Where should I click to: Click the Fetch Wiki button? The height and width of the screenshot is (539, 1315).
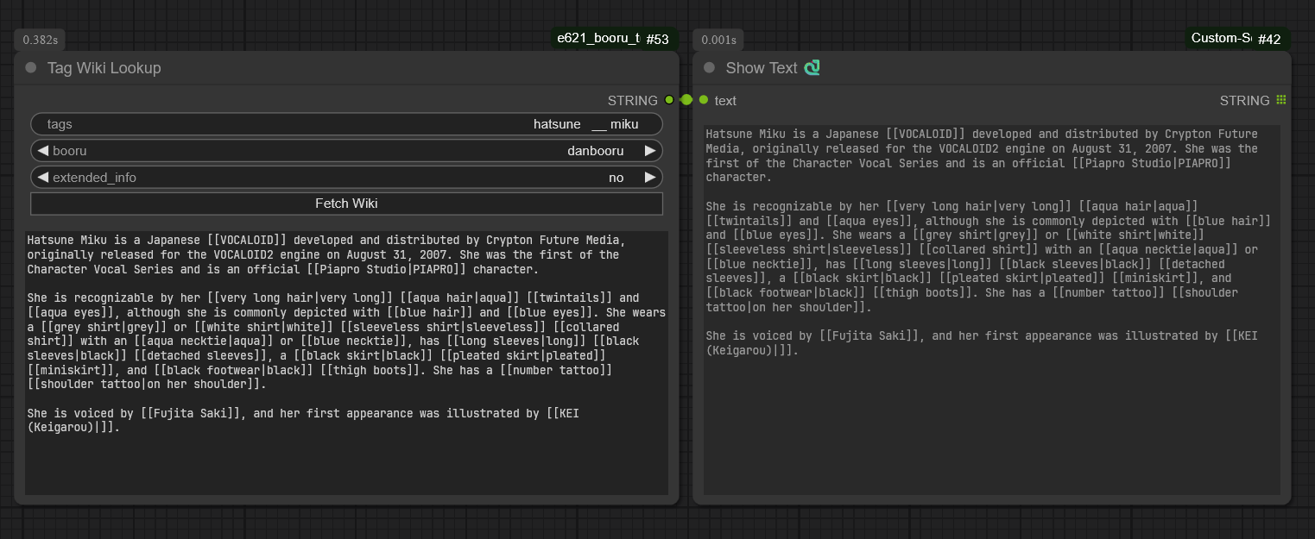tap(346, 204)
